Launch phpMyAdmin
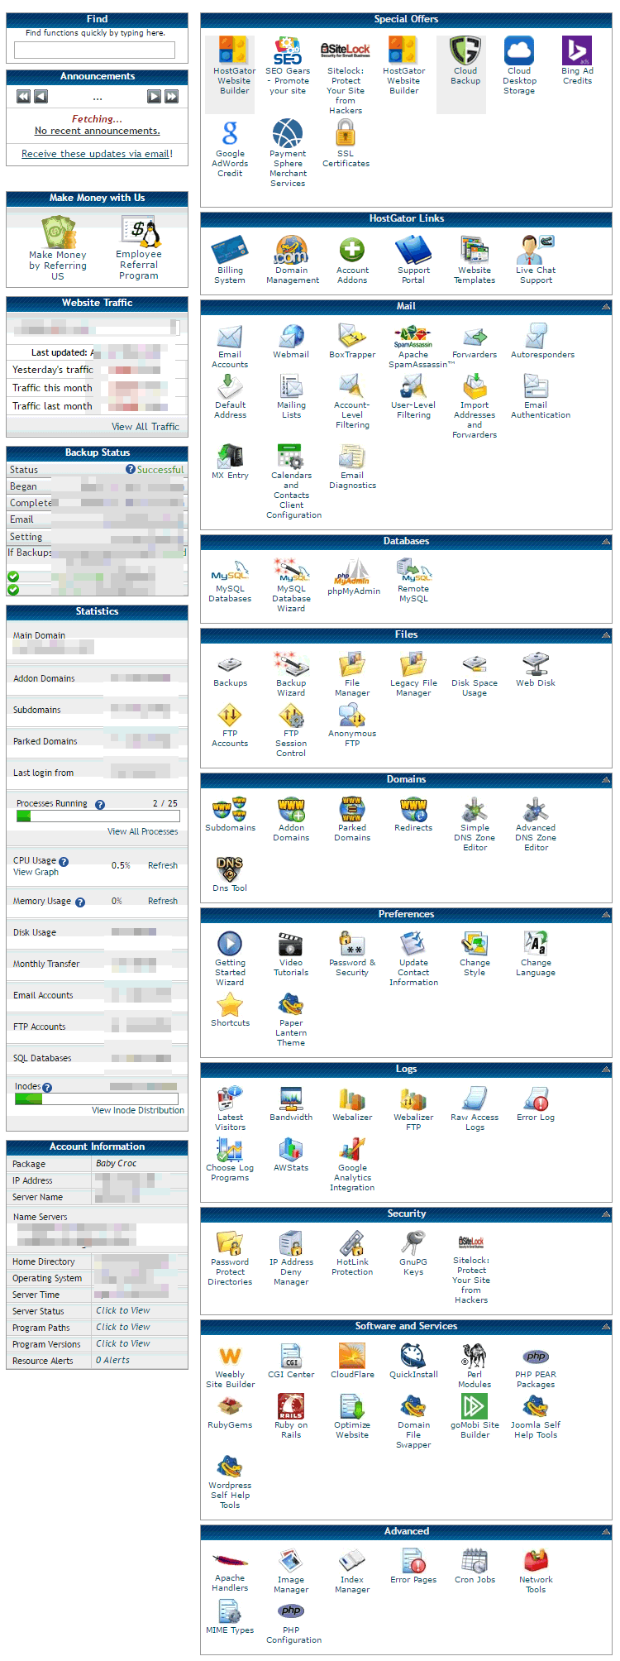Viewport: 620px width, 1661px height. [354, 577]
